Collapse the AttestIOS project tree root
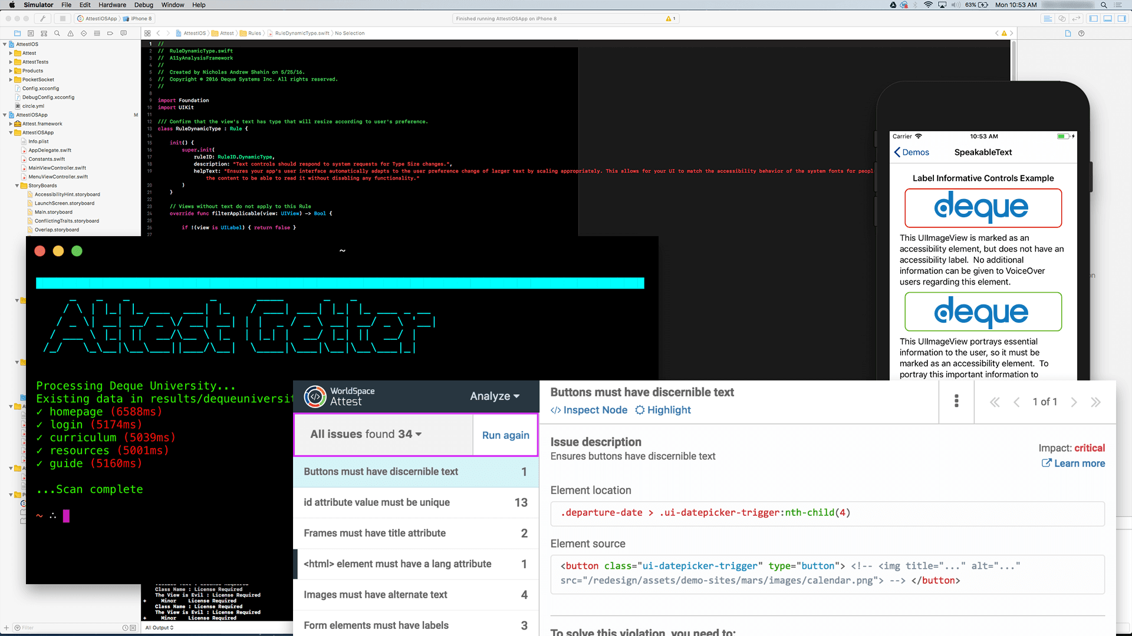This screenshot has width=1132, height=636. click(x=5, y=44)
